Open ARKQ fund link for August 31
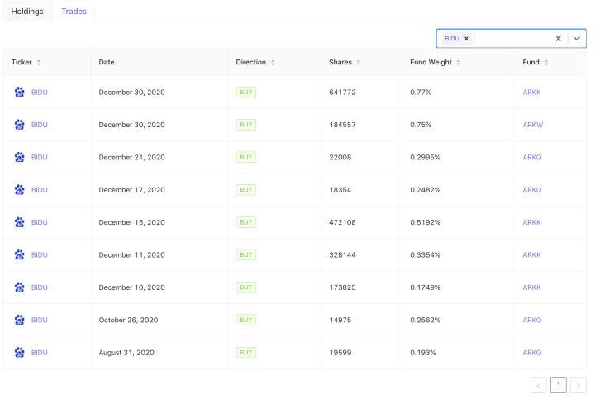Screen dimensions: 595x399 tap(532, 353)
